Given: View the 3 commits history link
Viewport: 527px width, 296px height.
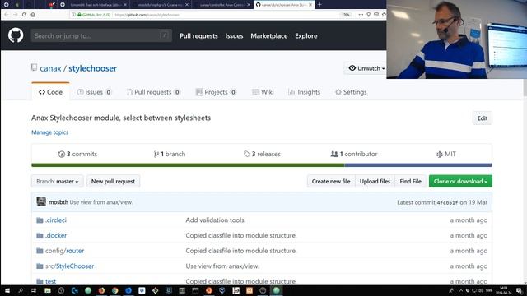Looking at the screenshot, I should point(77,154).
